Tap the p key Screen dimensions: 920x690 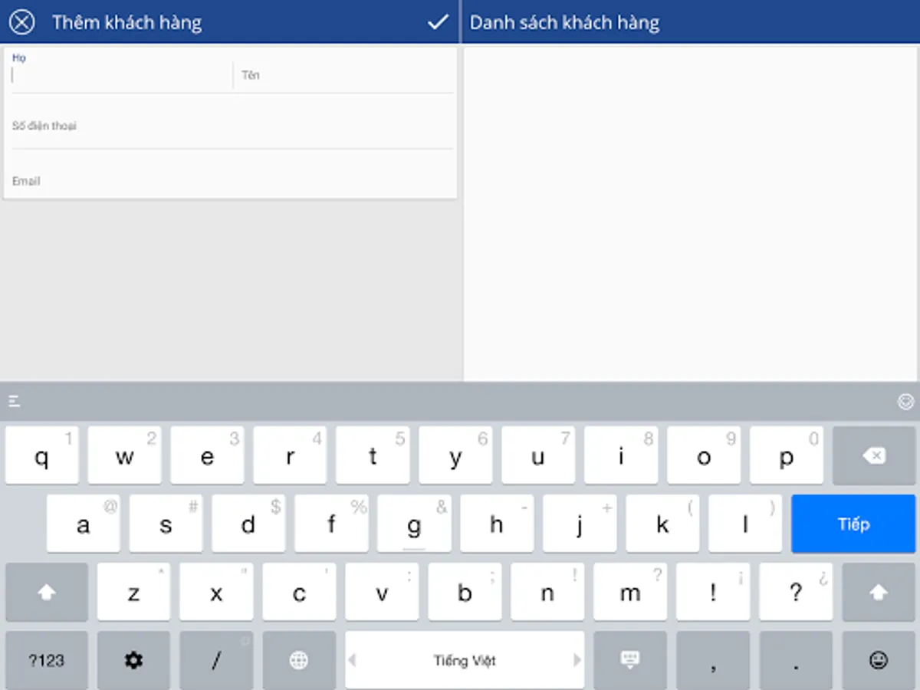tap(787, 456)
